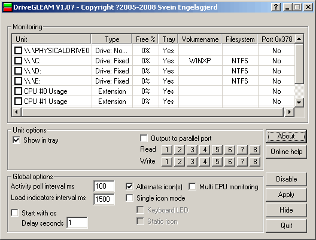Tick the CPU #0 Usage checkbox

(18, 91)
